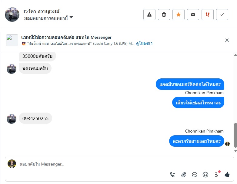
Task: Click the baht payment request icon
Action: pyautogui.click(x=216, y=175)
